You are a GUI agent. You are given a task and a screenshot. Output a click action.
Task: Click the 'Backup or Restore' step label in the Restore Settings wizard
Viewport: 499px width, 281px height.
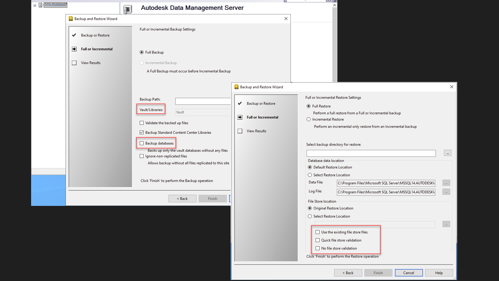coord(261,104)
